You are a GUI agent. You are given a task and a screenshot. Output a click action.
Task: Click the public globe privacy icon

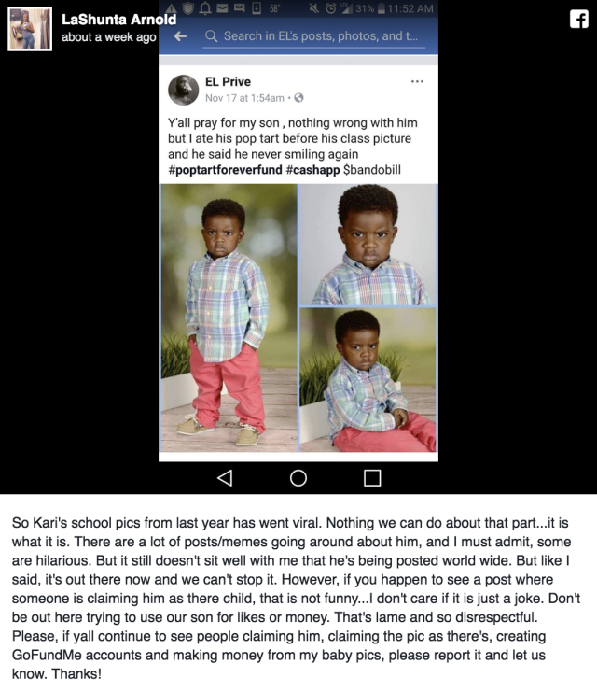coord(298,98)
